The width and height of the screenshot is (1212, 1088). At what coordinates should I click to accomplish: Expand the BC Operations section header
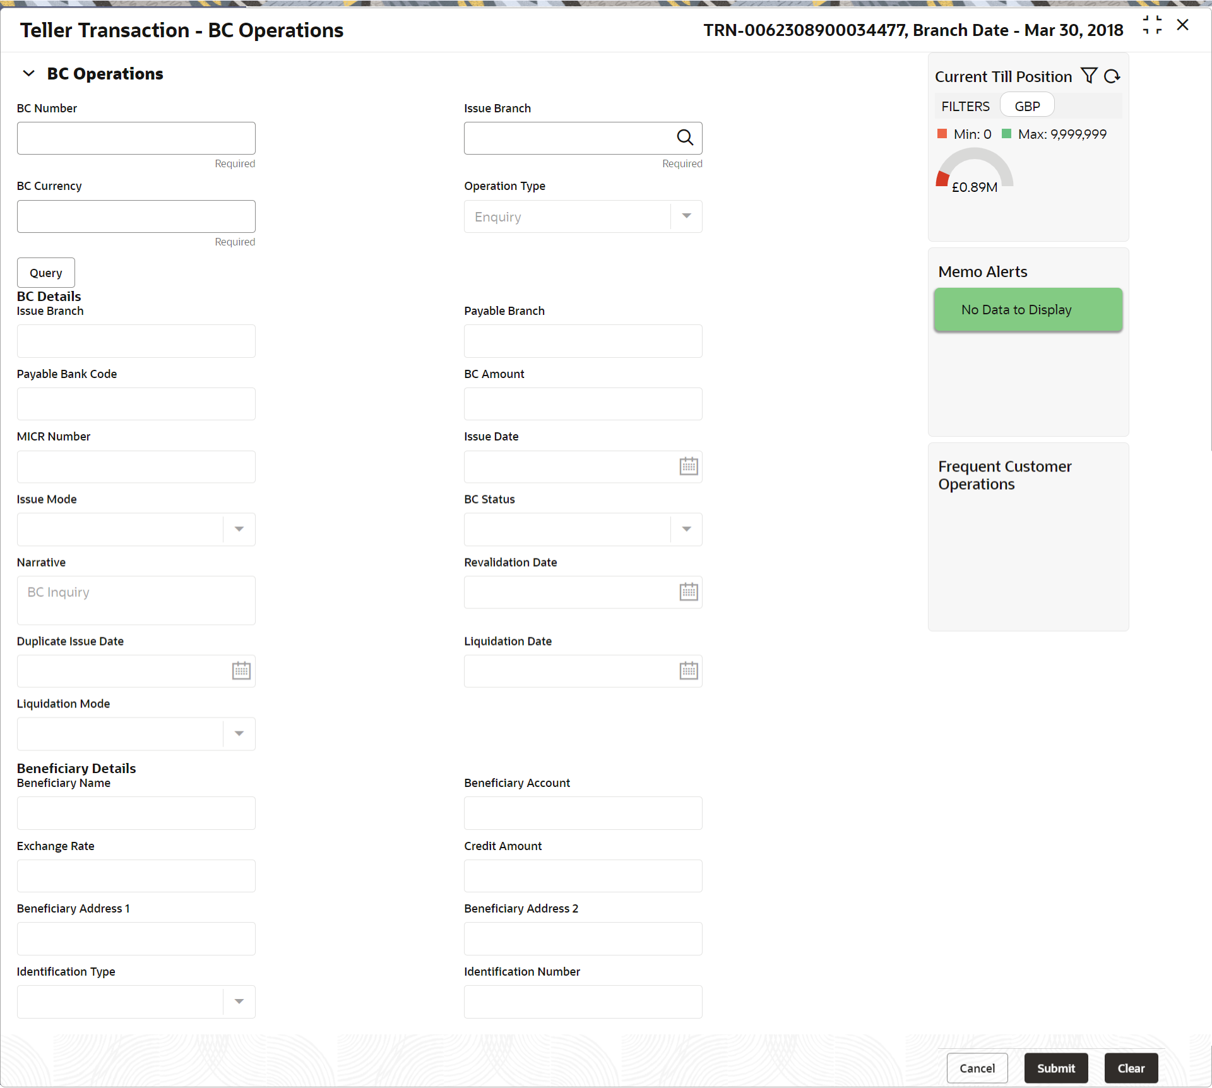(28, 73)
